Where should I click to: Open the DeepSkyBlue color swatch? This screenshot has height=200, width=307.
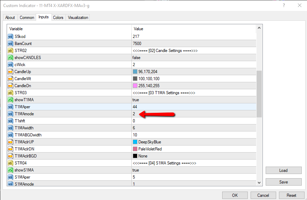tap(135, 142)
